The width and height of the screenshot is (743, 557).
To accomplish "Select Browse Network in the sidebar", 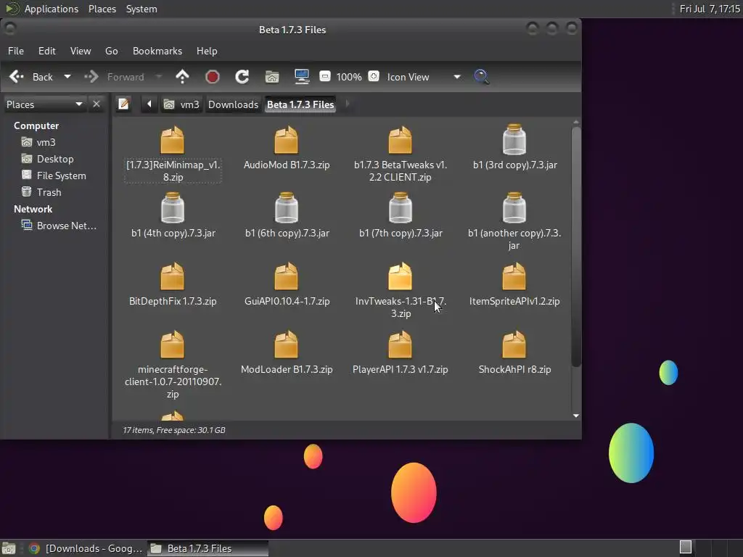I will (x=59, y=226).
